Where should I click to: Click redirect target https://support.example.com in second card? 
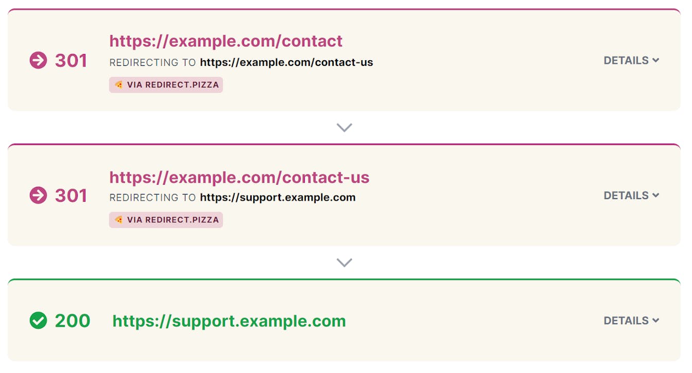pos(278,198)
